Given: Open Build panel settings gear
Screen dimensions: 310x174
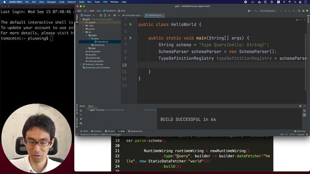Looking at the screenshot, I should [300, 106].
